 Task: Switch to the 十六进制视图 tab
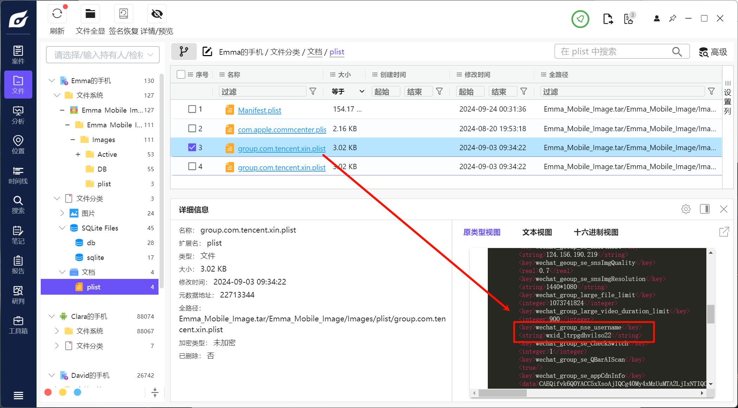[x=596, y=232]
